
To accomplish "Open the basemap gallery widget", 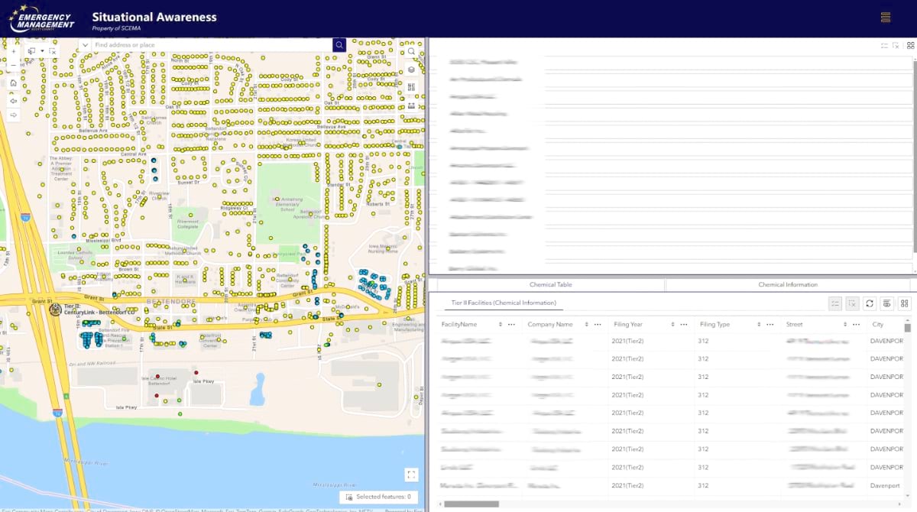I will 411,88.
